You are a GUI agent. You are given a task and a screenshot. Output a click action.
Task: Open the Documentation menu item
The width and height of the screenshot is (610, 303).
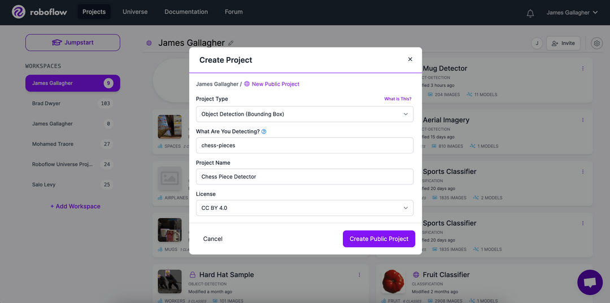(186, 12)
